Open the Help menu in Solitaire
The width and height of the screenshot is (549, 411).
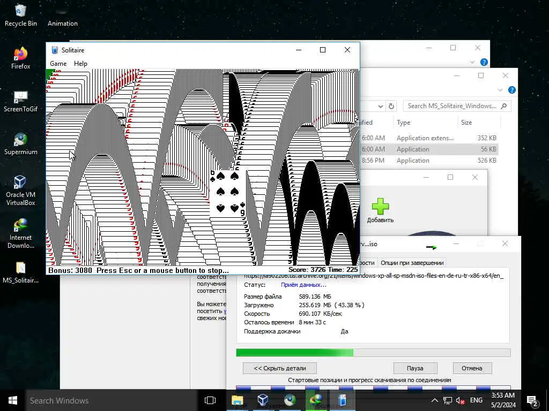pos(80,64)
